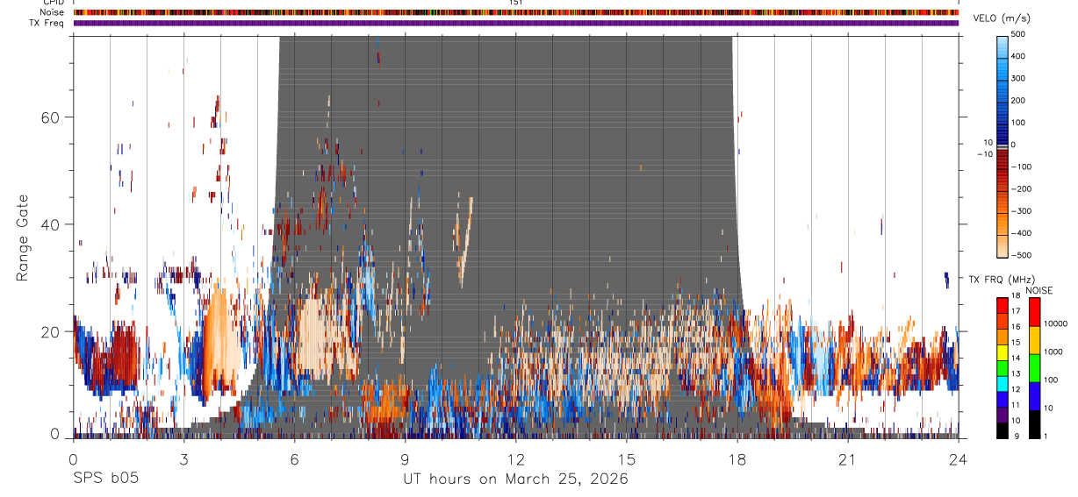This screenshot has width=1078, height=497.
Task: Click the '200' value on velocity scale
Action: point(1019,101)
